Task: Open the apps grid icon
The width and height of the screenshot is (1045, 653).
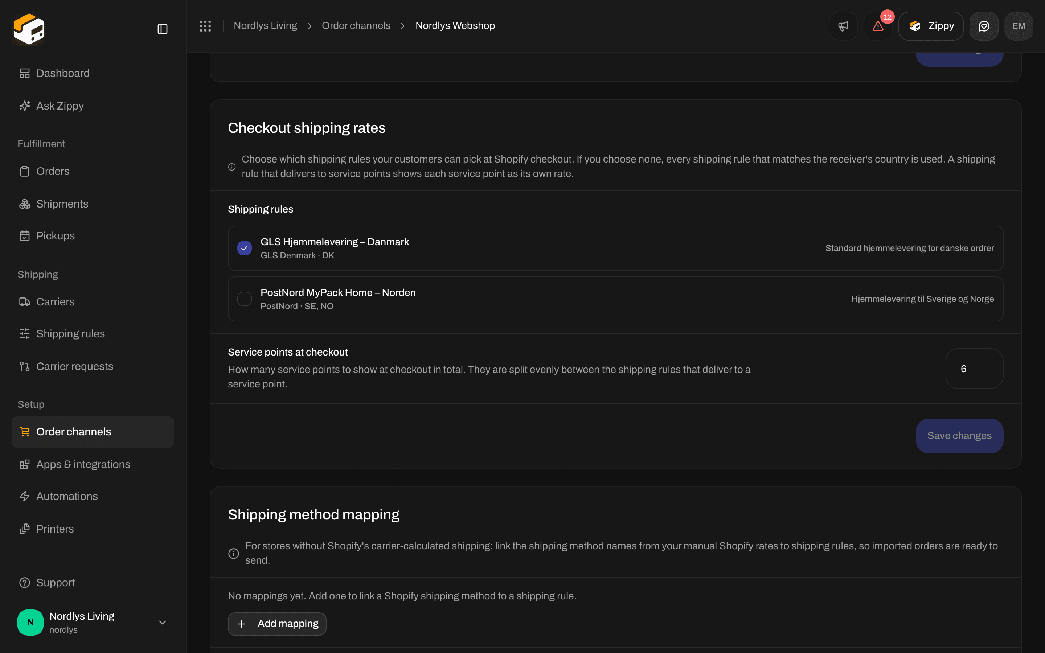Action: (205, 26)
